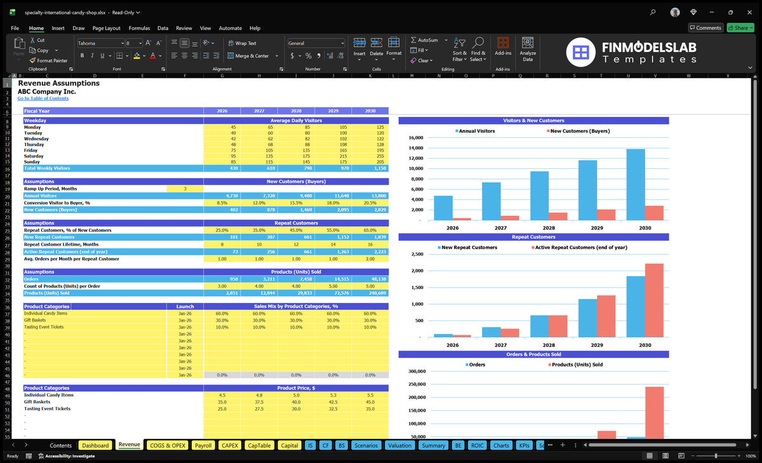Apply the Comma Style format
Screen dimensions: 762x463
point(317,56)
